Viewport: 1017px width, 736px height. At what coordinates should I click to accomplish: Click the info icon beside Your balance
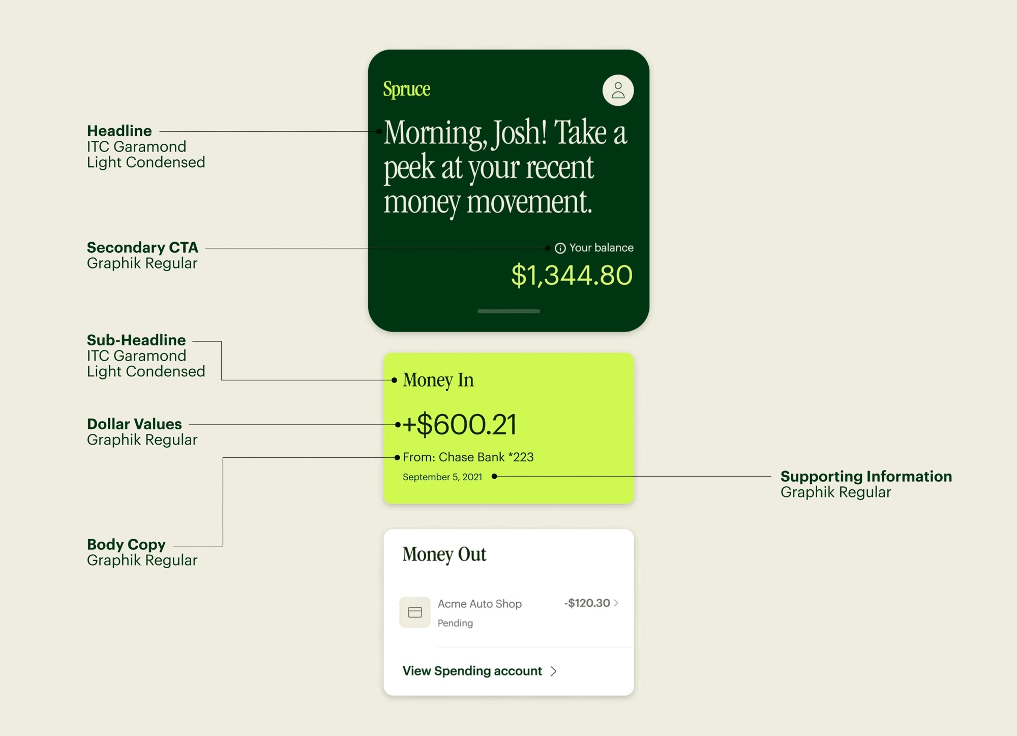[560, 248]
